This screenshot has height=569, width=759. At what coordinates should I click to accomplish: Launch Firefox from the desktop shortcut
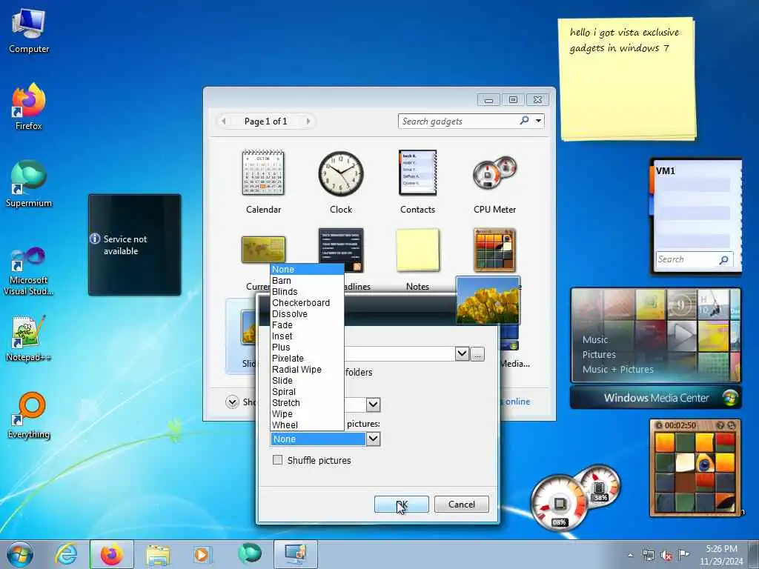pos(29,107)
